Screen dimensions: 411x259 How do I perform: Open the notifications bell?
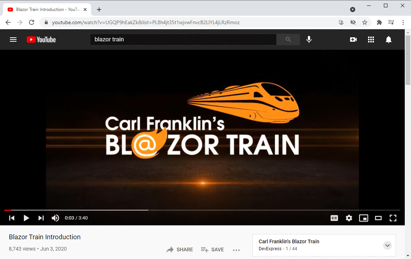click(389, 40)
